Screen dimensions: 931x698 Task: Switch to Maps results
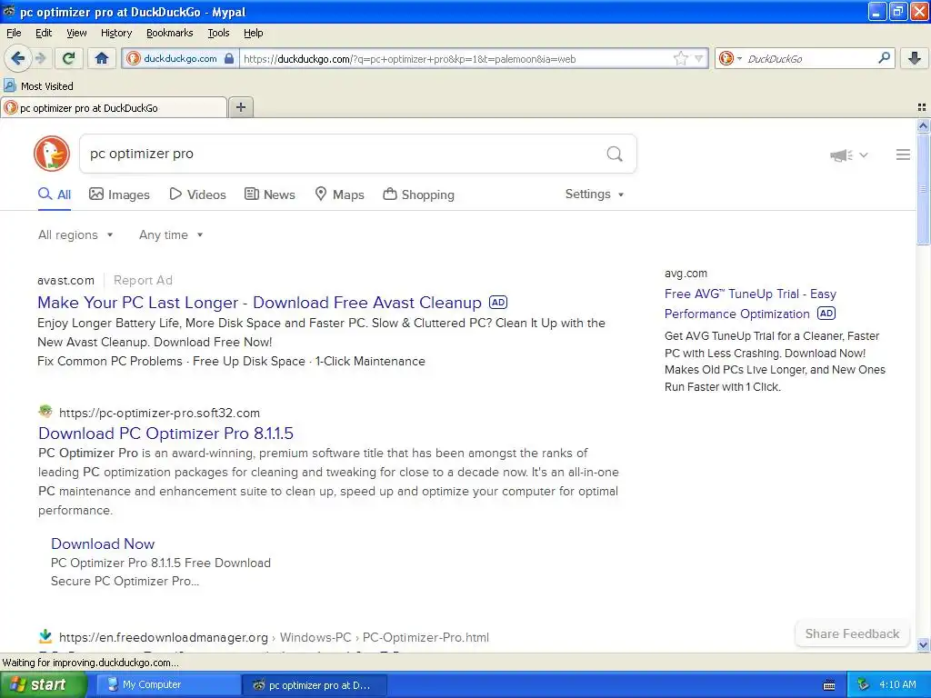point(339,194)
